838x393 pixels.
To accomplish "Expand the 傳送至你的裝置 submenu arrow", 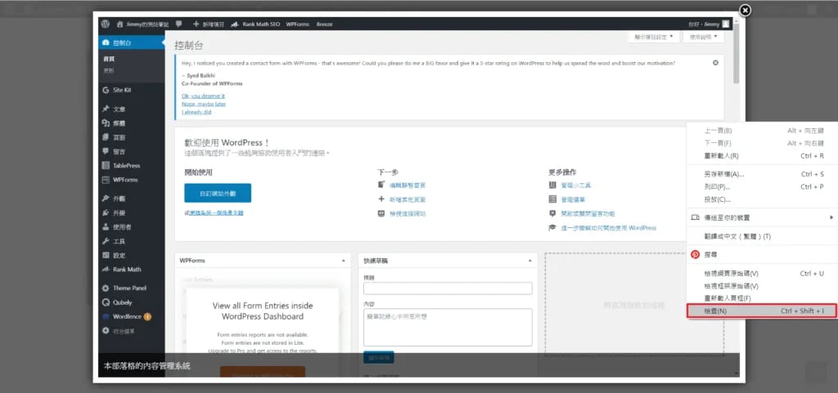I will click(x=831, y=217).
